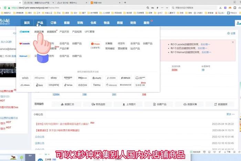The width and height of the screenshot is (241, 161).
Task: Open Shopee 采集箱 link
Action: [109, 44]
